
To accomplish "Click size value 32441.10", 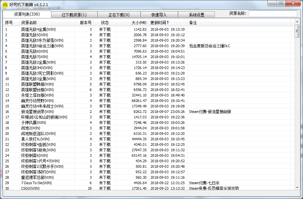I will point(139,95).
